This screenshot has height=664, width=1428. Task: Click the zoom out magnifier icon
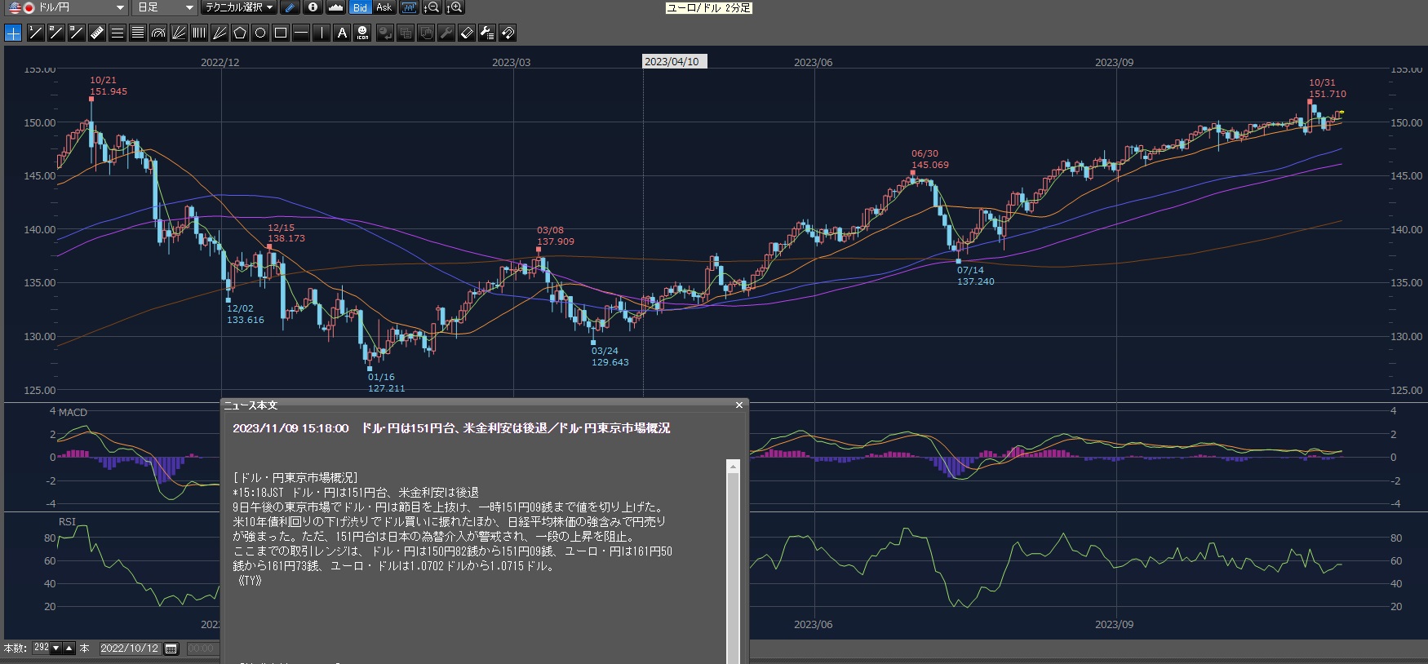[x=432, y=7]
